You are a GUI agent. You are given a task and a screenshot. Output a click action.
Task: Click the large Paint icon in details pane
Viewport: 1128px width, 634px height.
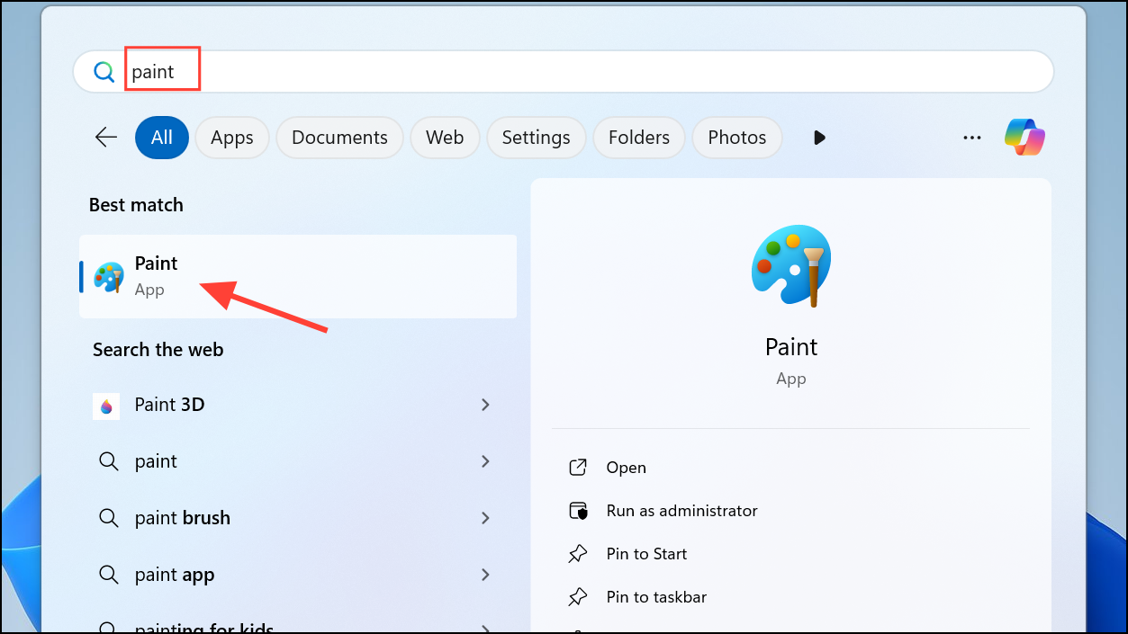coord(790,266)
